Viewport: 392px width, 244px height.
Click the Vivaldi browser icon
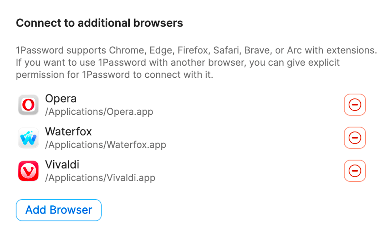click(28, 171)
